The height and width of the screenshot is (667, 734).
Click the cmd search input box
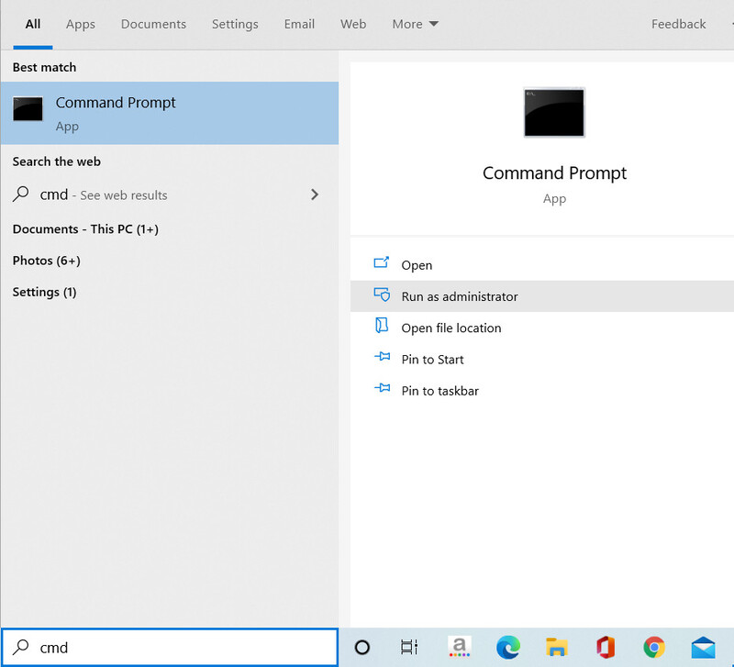(x=170, y=648)
